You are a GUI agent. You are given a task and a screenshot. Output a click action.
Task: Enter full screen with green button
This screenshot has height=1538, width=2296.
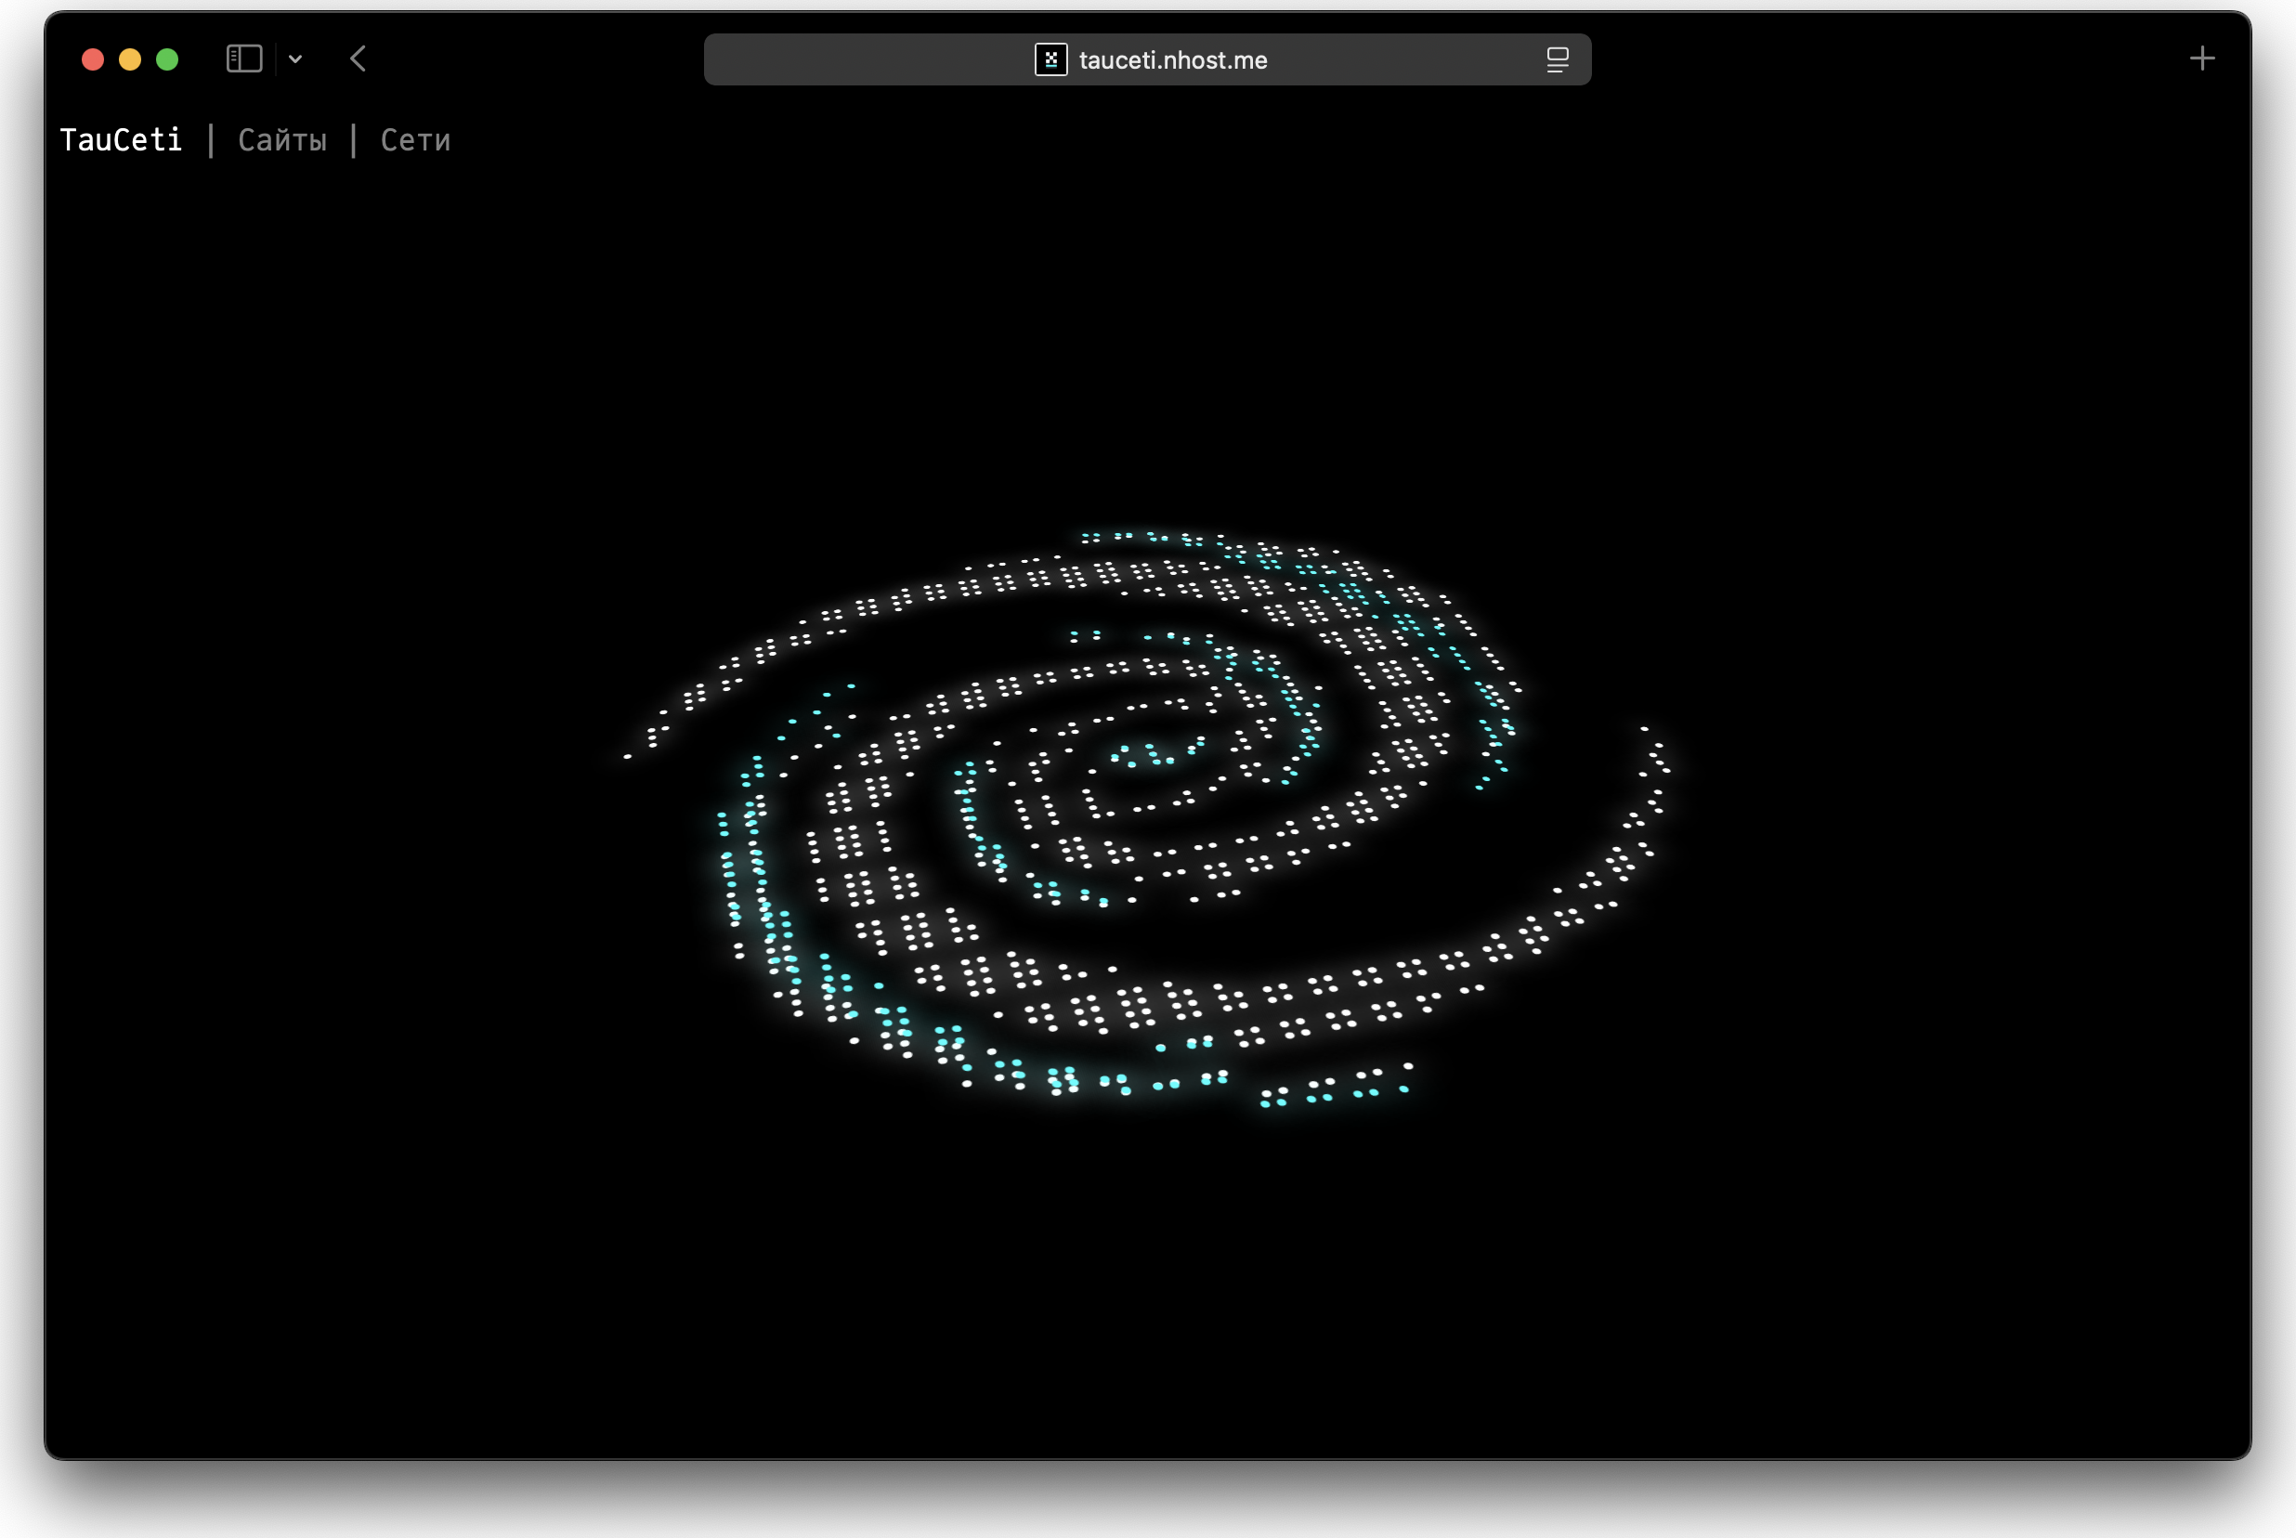[x=168, y=59]
